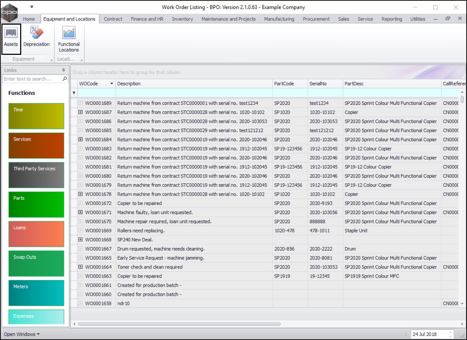Go to the Manufacturing tab
This screenshot has width=467, height=340.
[x=279, y=19]
